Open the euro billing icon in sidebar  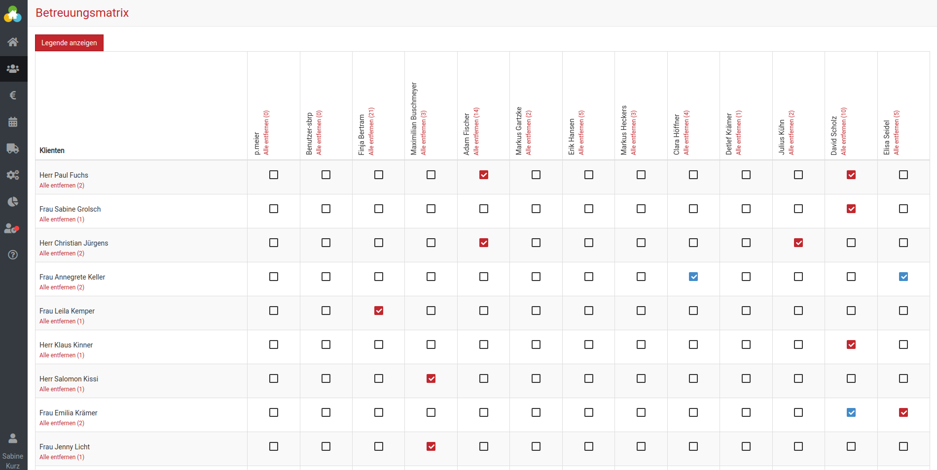13,95
